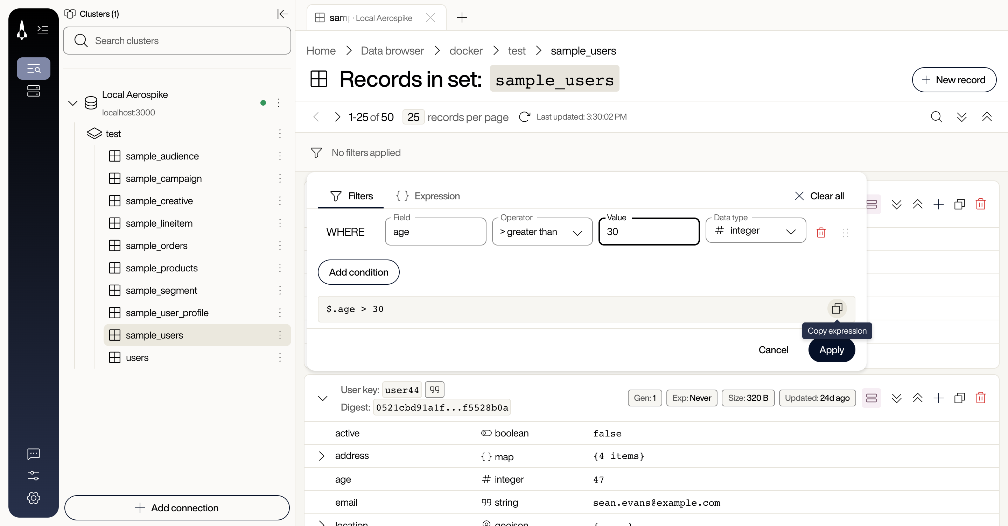Add a bin to user44 record

[x=938, y=398]
